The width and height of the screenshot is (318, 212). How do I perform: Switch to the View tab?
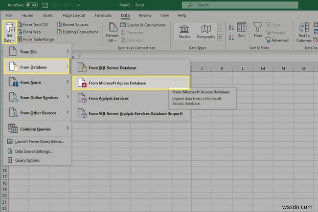click(164, 16)
